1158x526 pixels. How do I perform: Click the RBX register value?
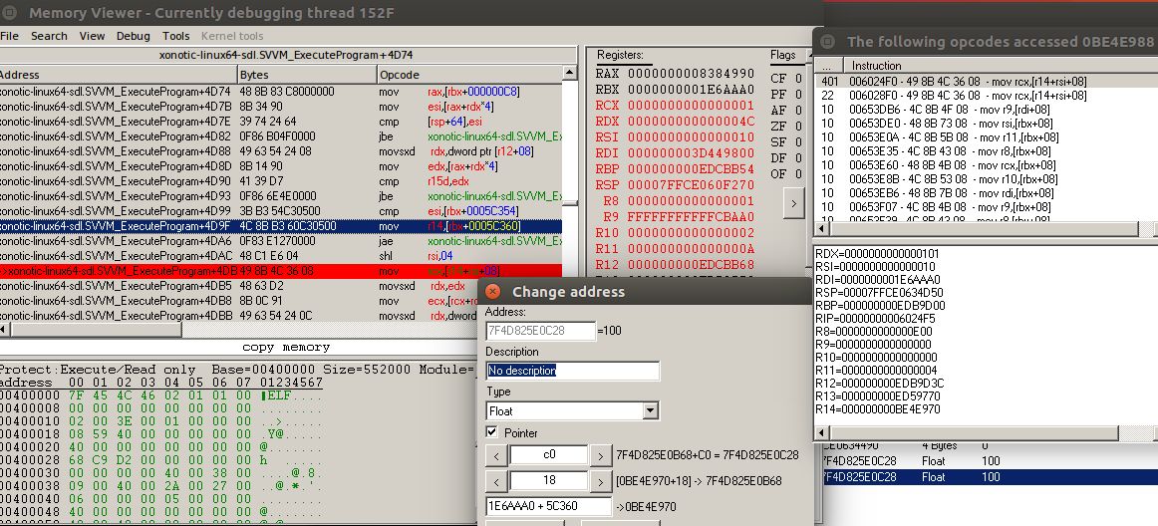coord(692,90)
